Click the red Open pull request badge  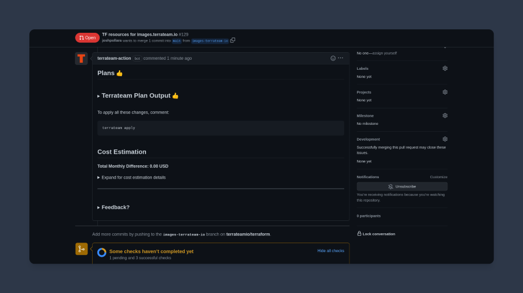(87, 38)
